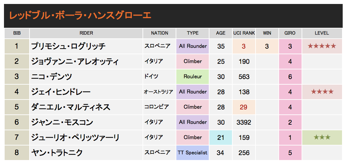The height and width of the screenshot is (164, 346).
Task: Click the four-star level rating for Hindley
Action: coord(322,92)
